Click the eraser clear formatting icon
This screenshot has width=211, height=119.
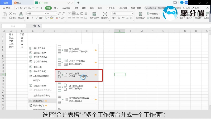point(63,18)
